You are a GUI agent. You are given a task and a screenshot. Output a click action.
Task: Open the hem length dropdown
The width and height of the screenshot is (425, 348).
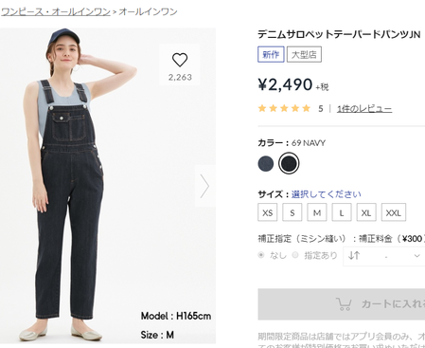pos(384,256)
